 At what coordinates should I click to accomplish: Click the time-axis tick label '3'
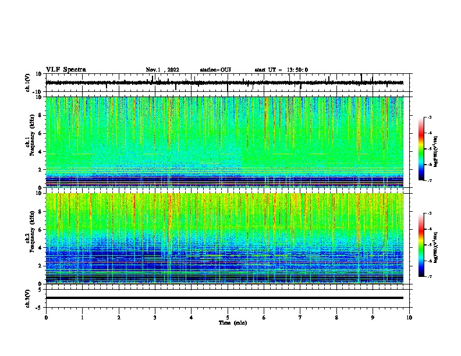coord(155,318)
